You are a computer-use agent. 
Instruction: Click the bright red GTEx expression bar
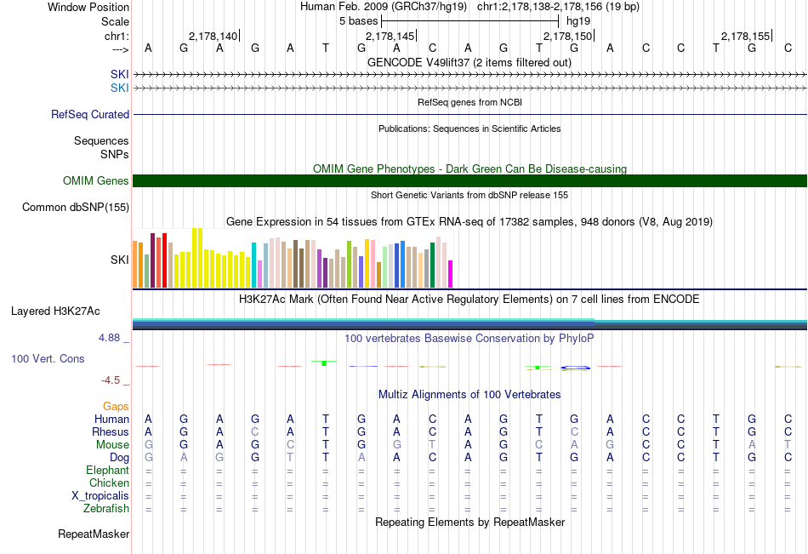[x=164, y=260]
